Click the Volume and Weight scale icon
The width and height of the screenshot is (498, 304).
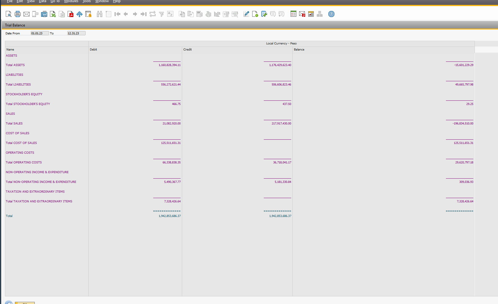(x=217, y=14)
